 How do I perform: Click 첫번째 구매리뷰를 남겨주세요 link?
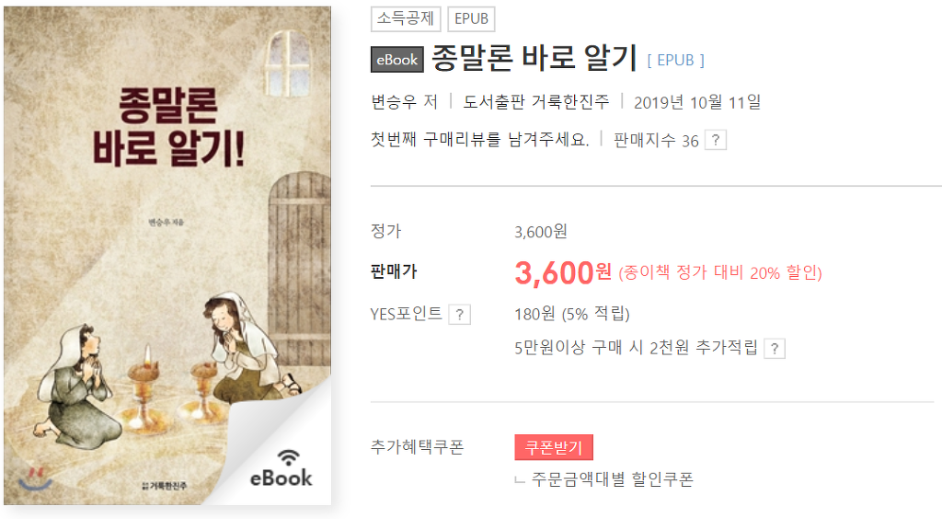point(479,140)
